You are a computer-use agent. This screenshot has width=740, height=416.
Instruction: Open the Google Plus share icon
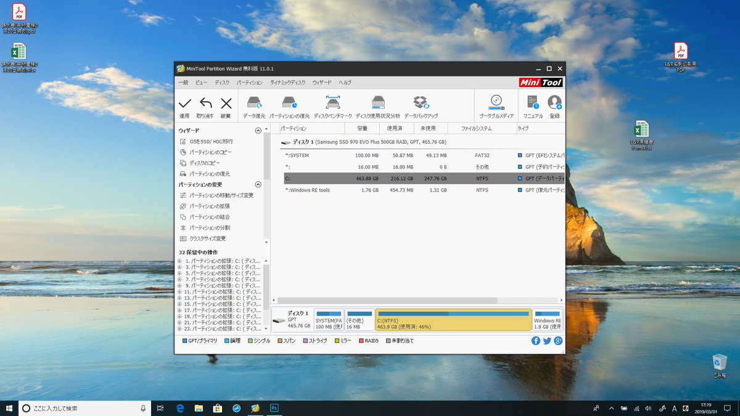[558, 341]
